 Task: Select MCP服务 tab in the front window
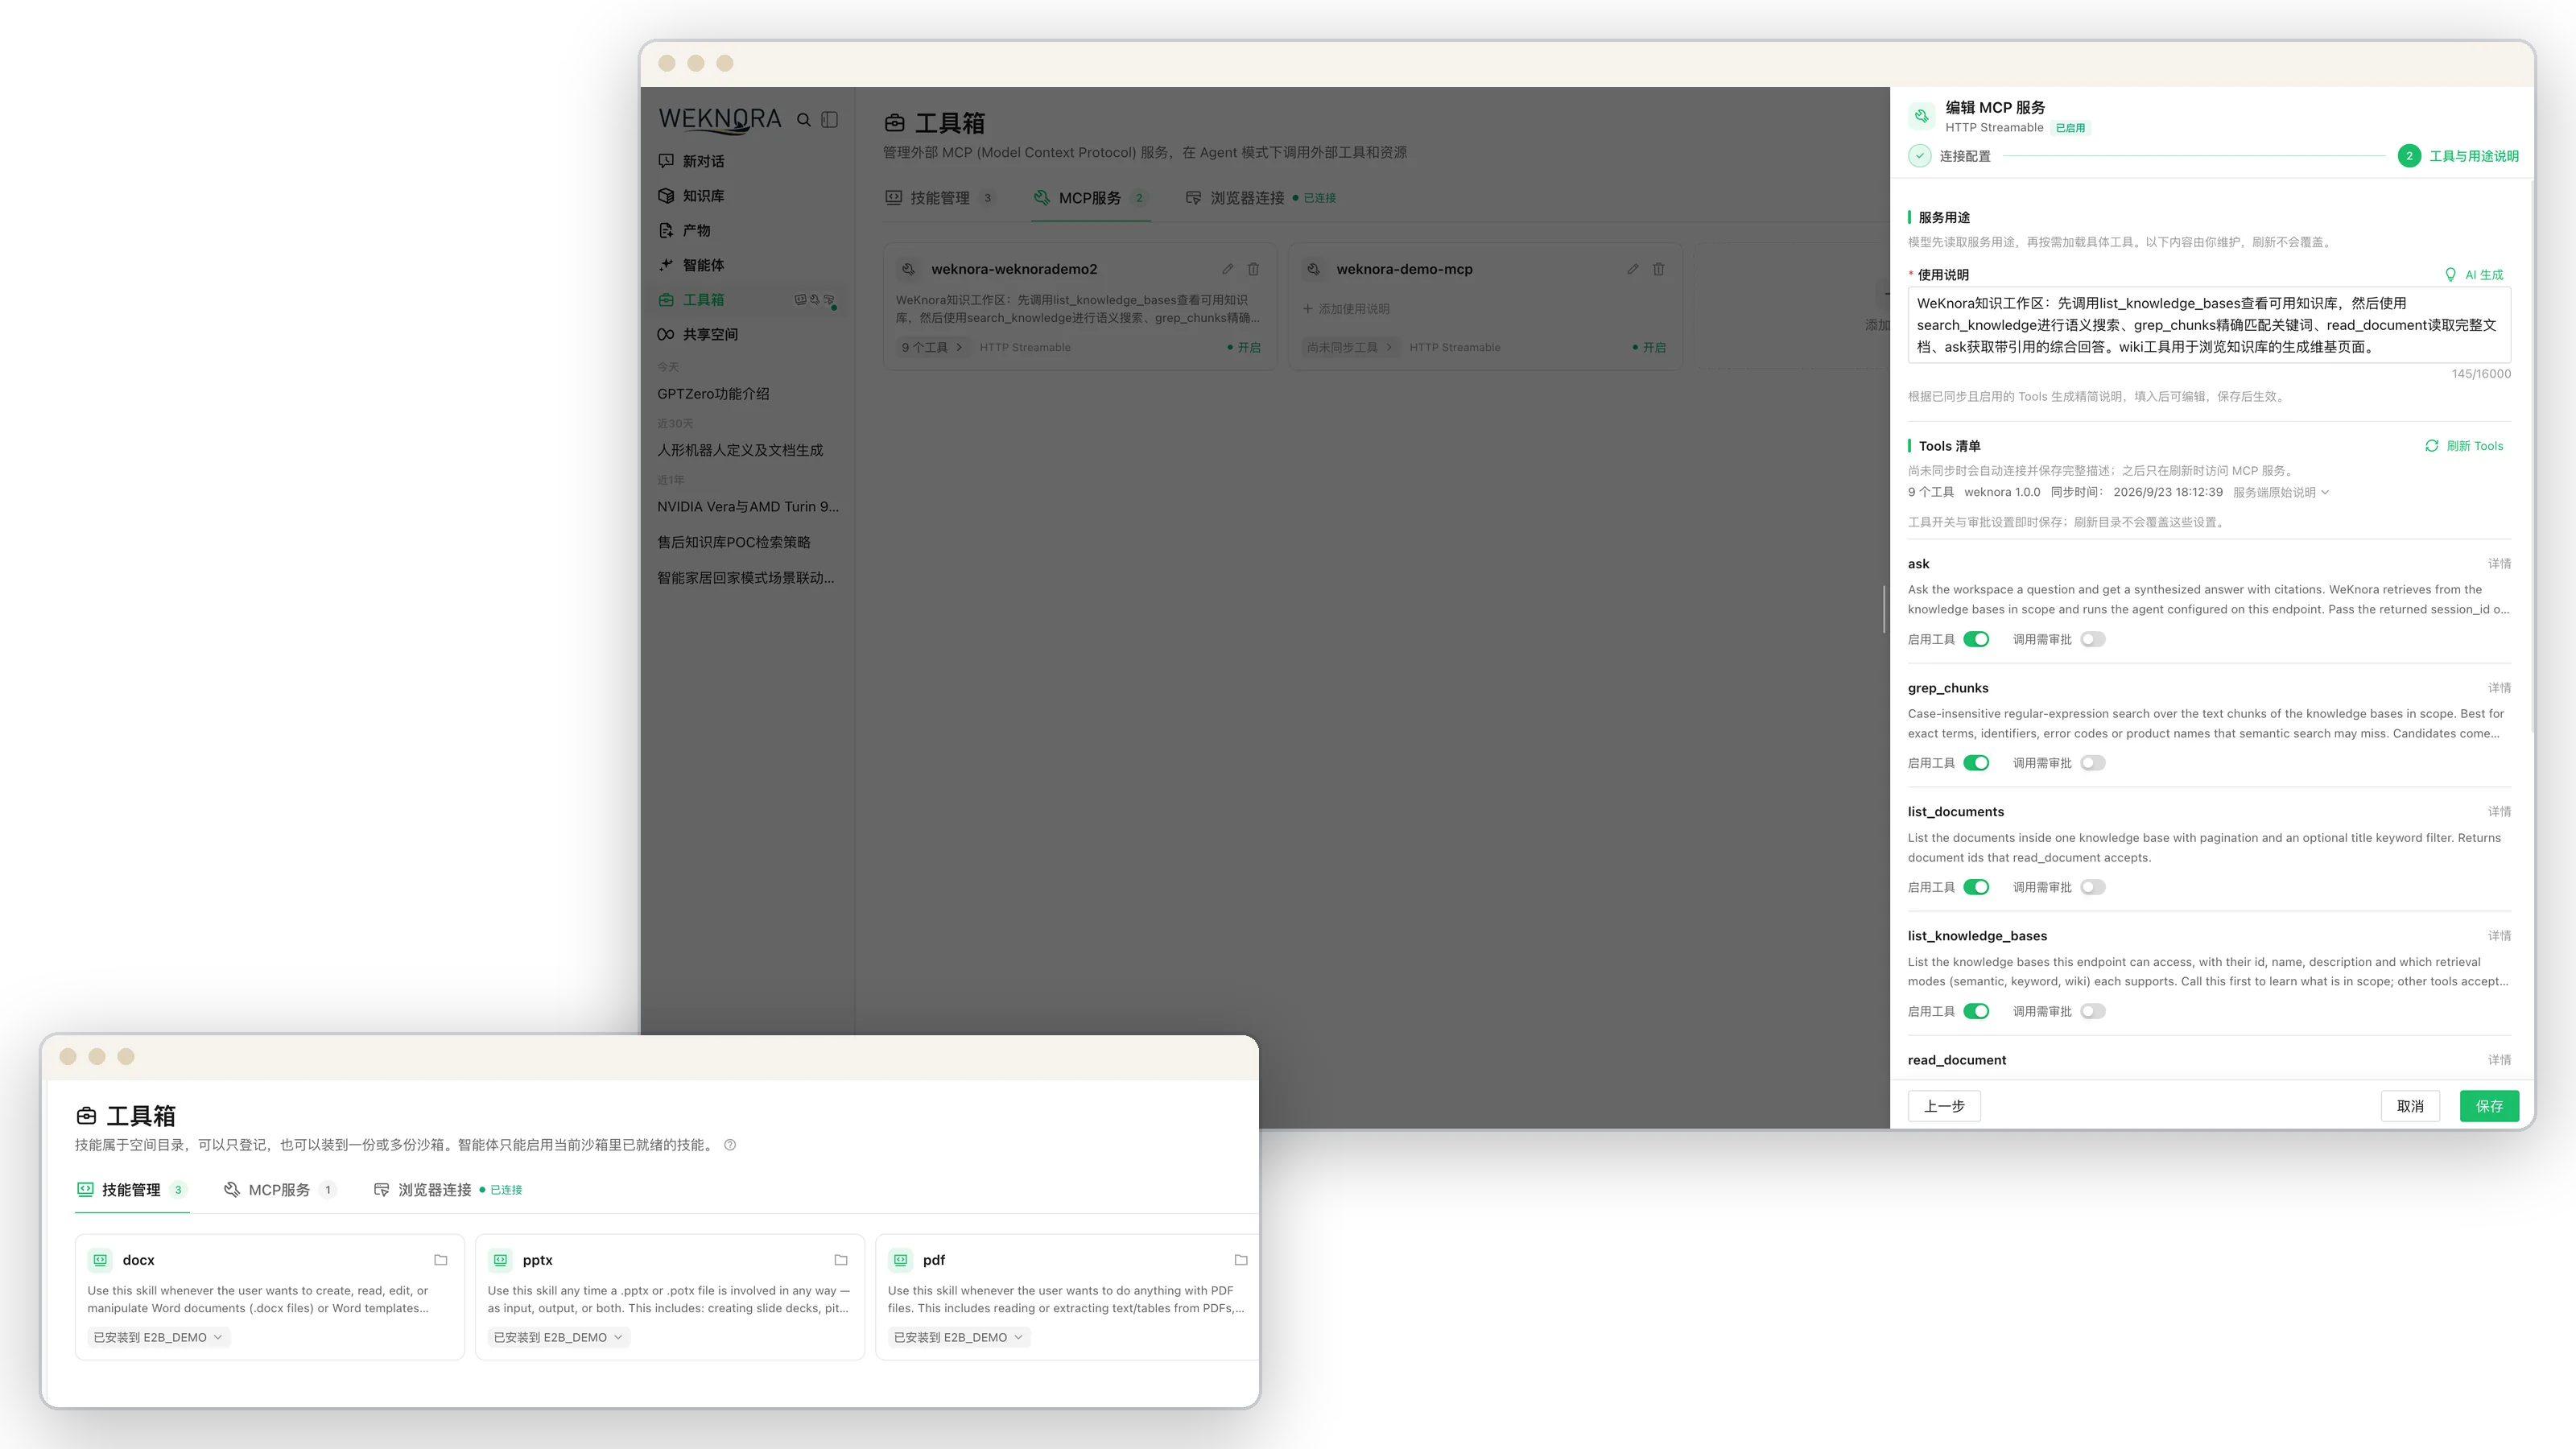coord(280,1190)
